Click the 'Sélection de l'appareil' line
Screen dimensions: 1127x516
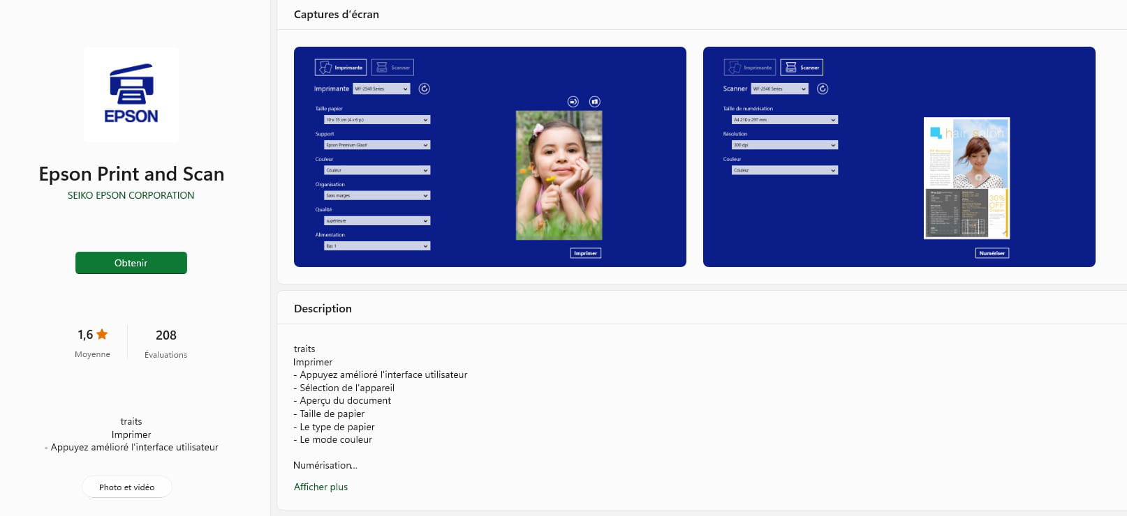point(344,388)
